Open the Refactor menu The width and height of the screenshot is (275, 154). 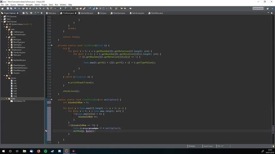21,5
